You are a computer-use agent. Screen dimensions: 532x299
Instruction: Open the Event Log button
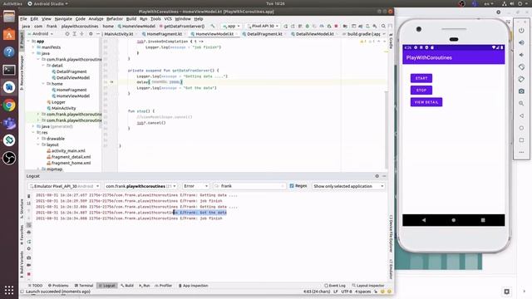click(335, 286)
